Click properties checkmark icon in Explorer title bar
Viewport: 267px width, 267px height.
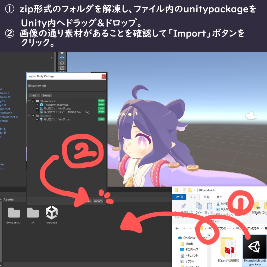184,190
